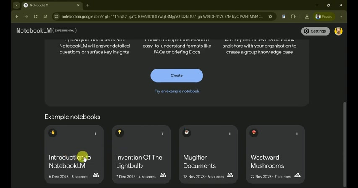The width and height of the screenshot is (358, 188).
Task: View site information icon in address bar
Action: (57, 16)
